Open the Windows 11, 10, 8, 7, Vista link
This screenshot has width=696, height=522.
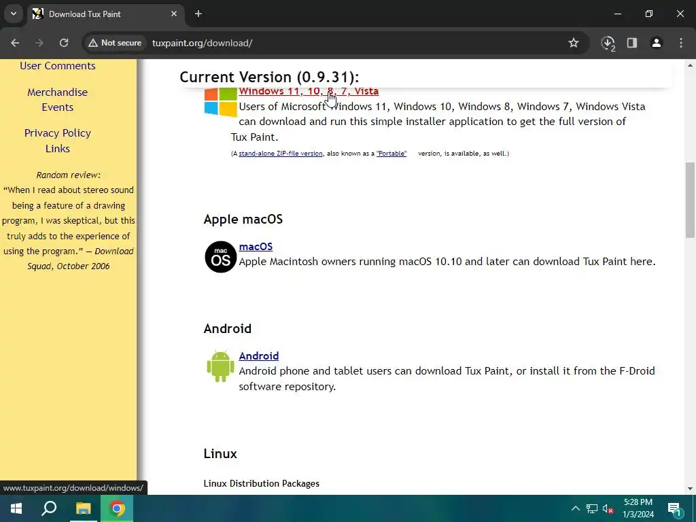pyautogui.click(x=309, y=92)
